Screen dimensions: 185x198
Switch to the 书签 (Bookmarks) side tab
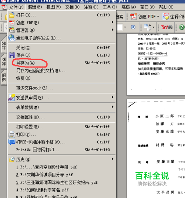[x=4, y=45]
